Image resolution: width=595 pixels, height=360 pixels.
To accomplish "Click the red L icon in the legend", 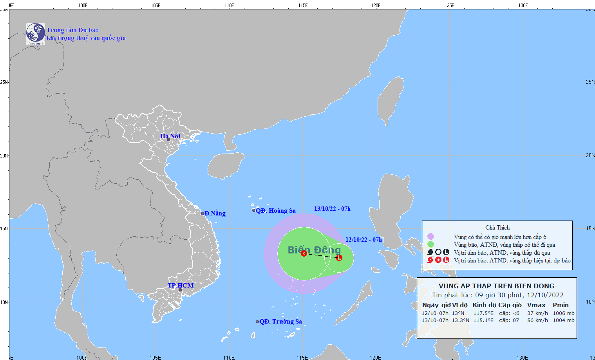I will (446, 260).
